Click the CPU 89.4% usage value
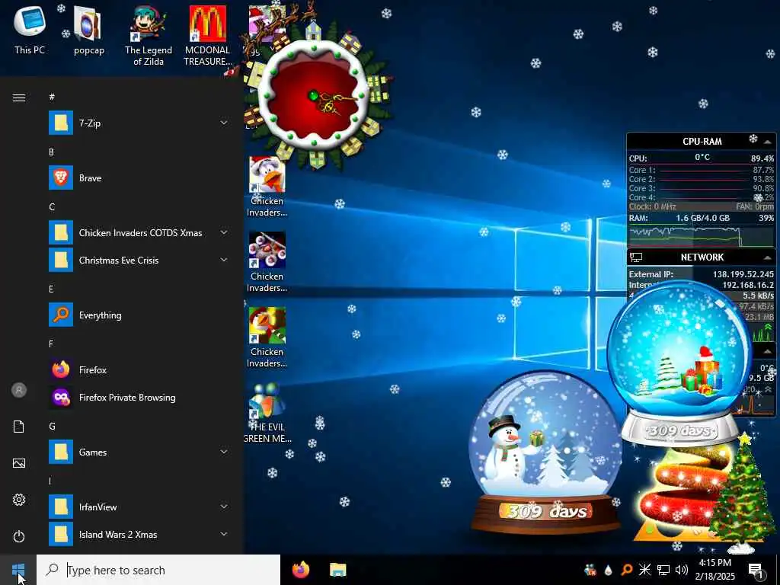The width and height of the screenshot is (780, 585). click(x=762, y=158)
